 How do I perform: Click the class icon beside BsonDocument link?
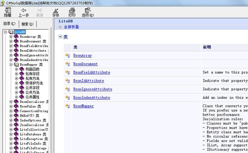[68, 64]
